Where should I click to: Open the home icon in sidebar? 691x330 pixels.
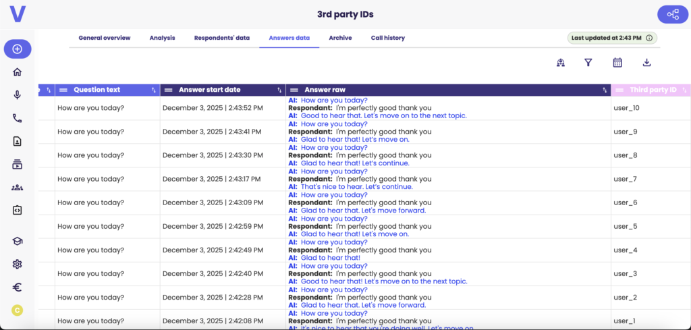[x=17, y=72]
